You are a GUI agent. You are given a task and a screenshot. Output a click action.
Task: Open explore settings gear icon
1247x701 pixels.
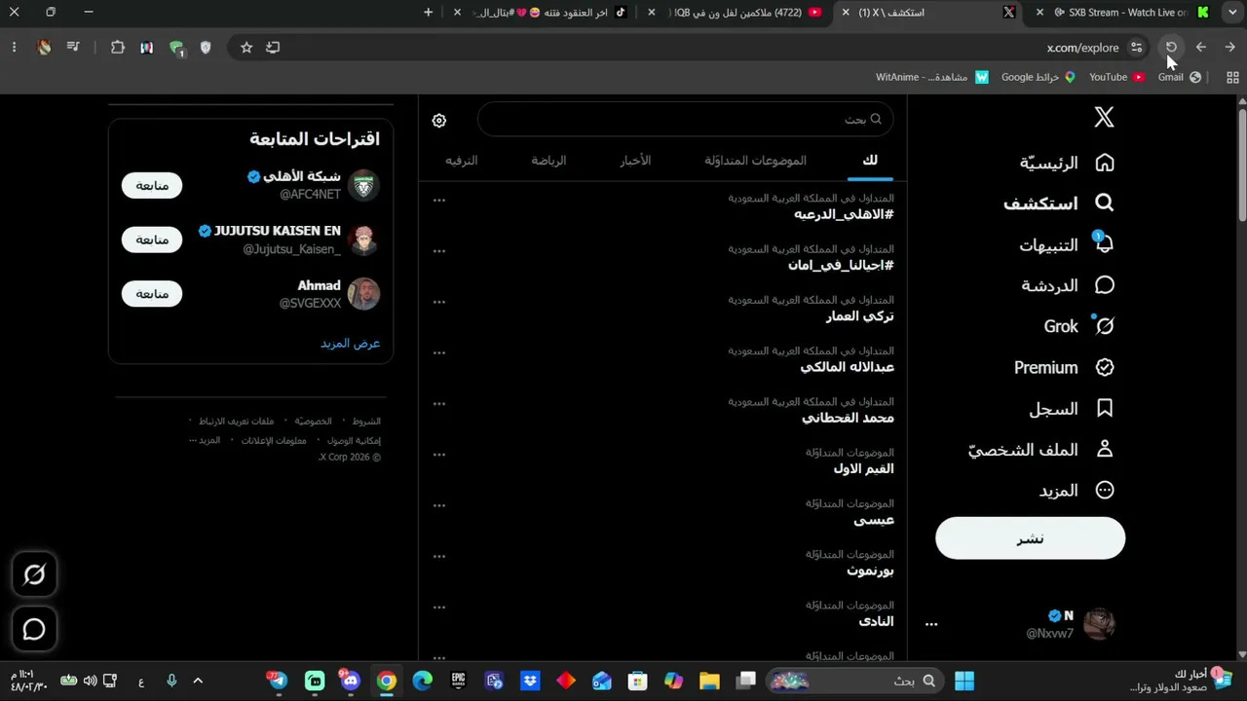pos(439,121)
